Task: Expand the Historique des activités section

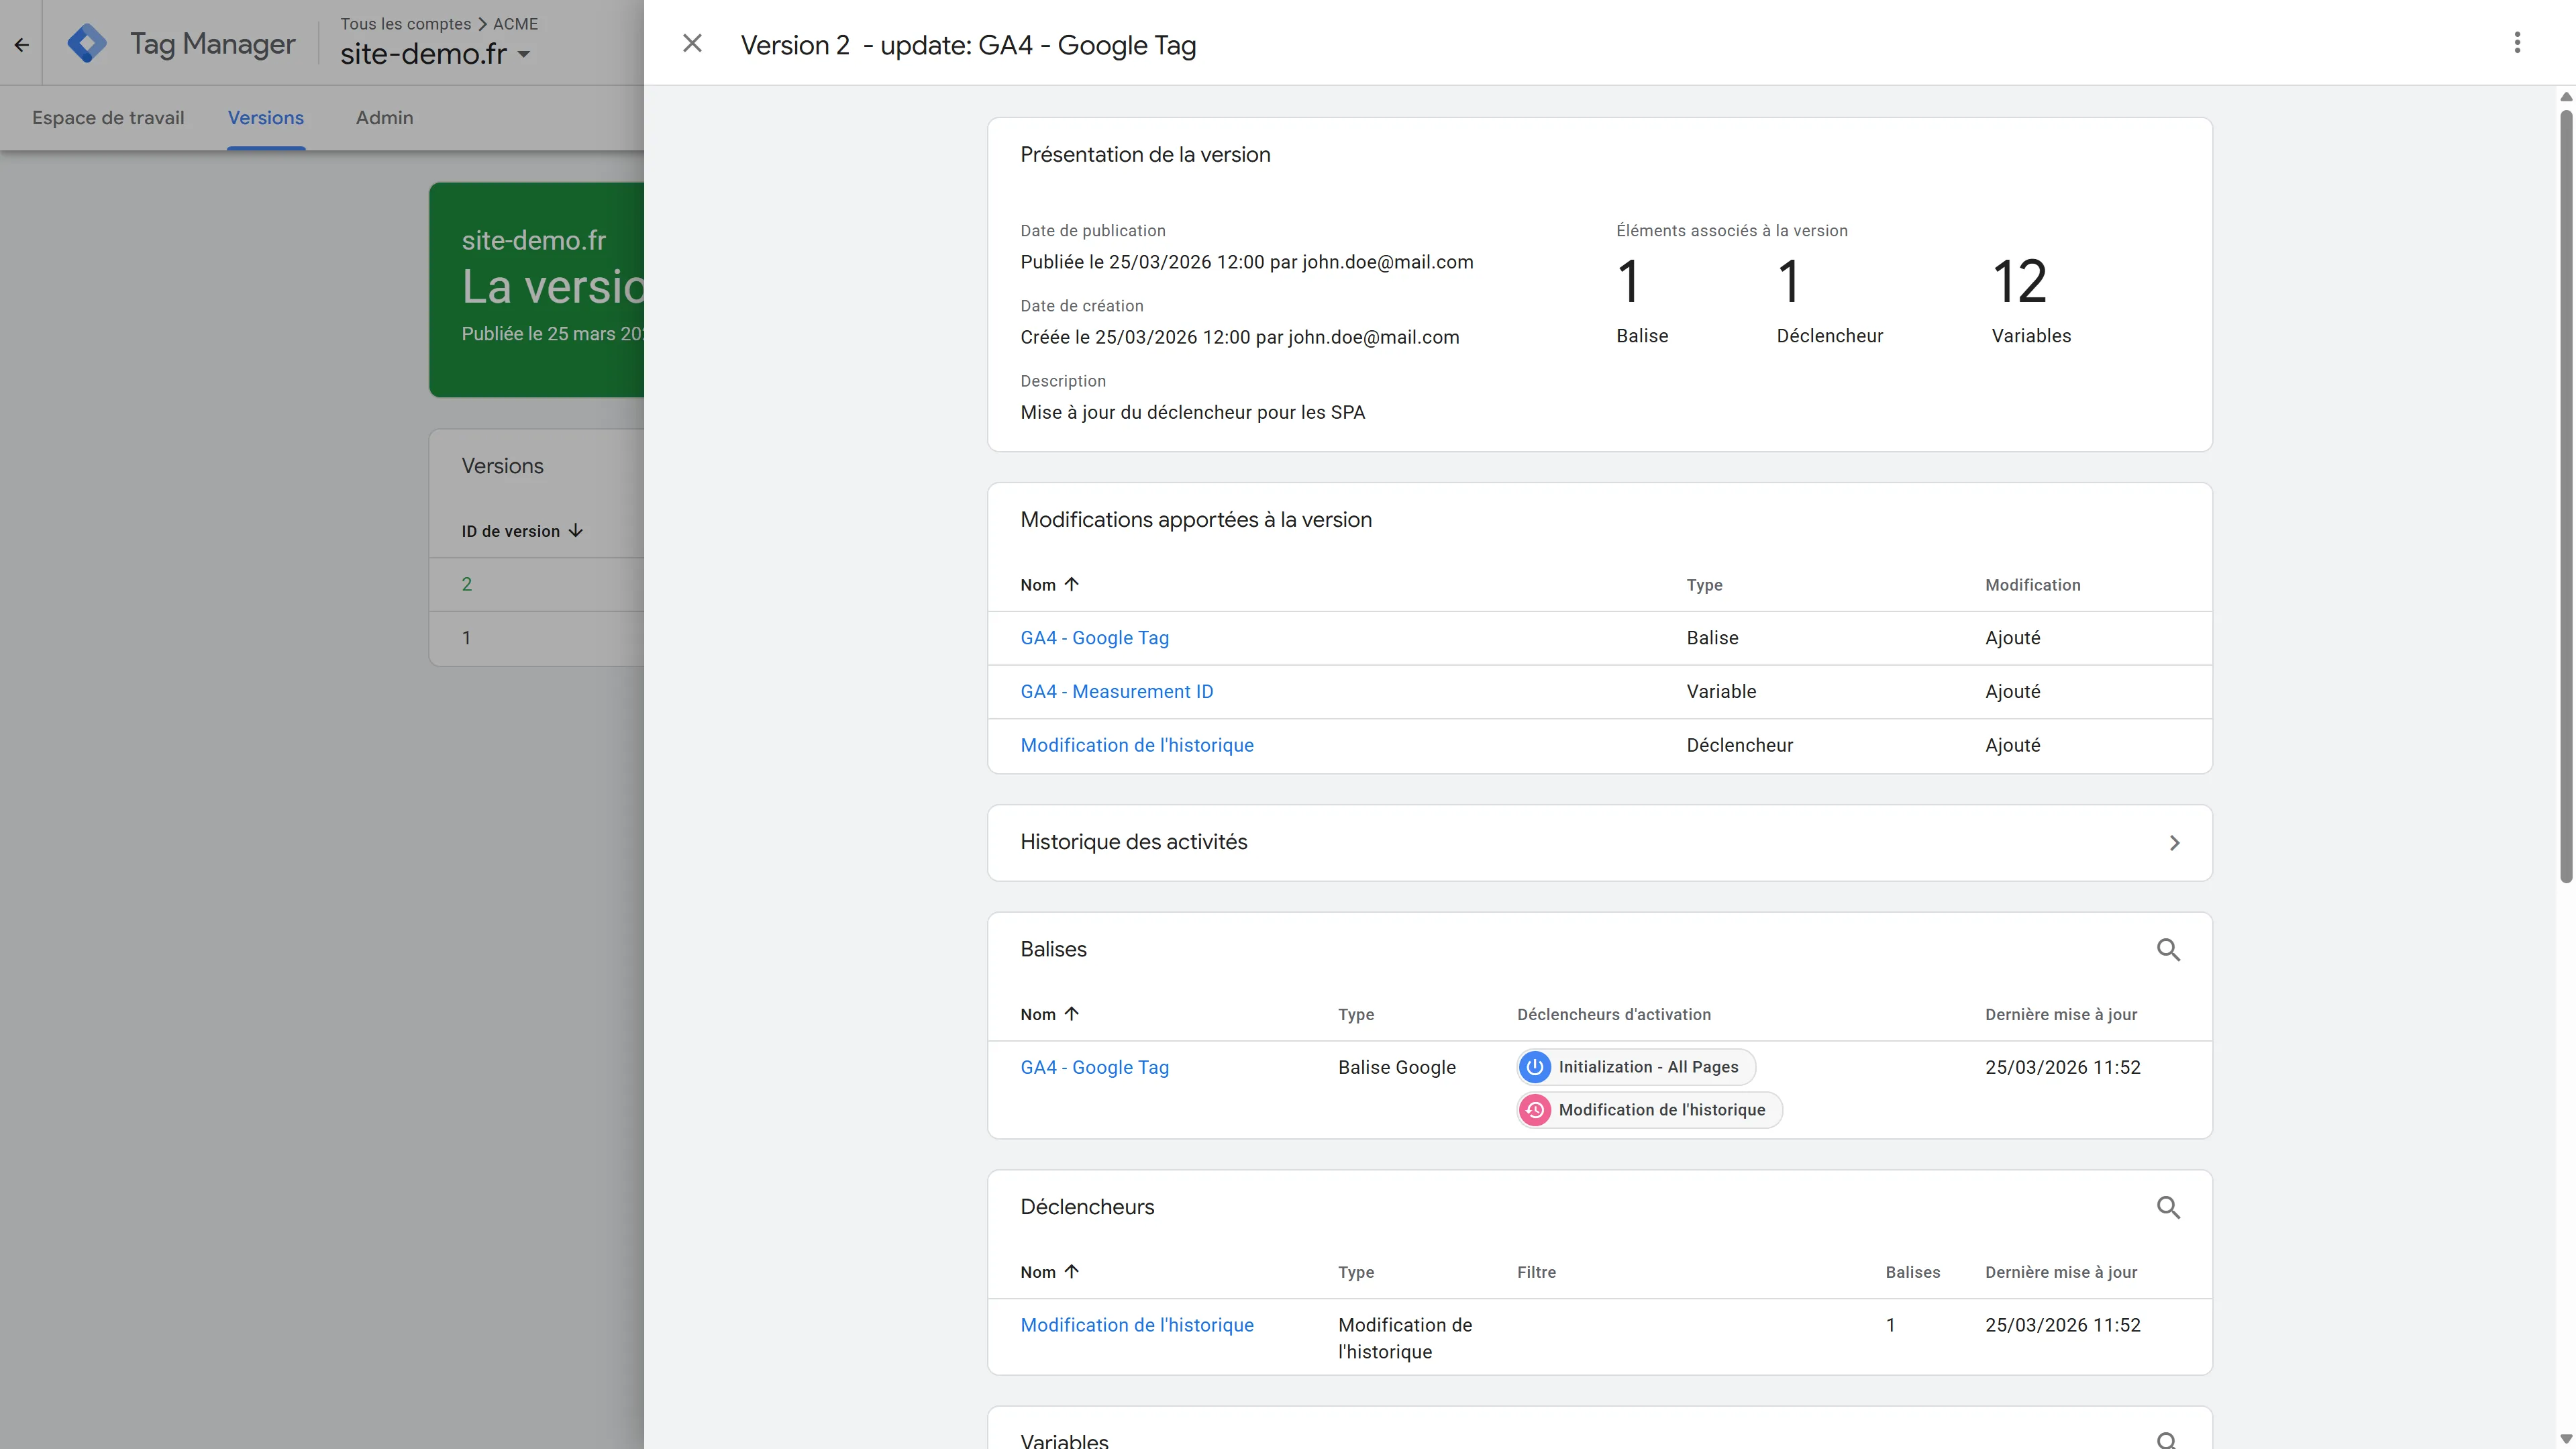Action: (1599, 843)
